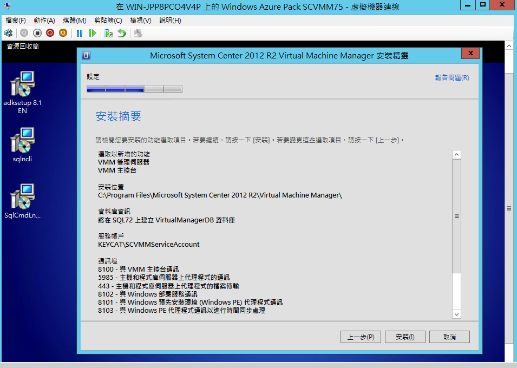Click the 設定 step progress bar

(134, 89)
